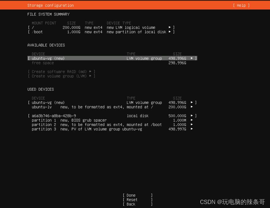Select Create volume group (LVM) option
Viewport: 270px width, 208px height.
[x=61, y=76]
